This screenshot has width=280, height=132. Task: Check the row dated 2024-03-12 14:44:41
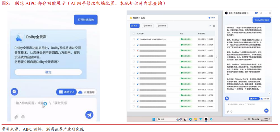pyautogui.click(x=134, y=106)
